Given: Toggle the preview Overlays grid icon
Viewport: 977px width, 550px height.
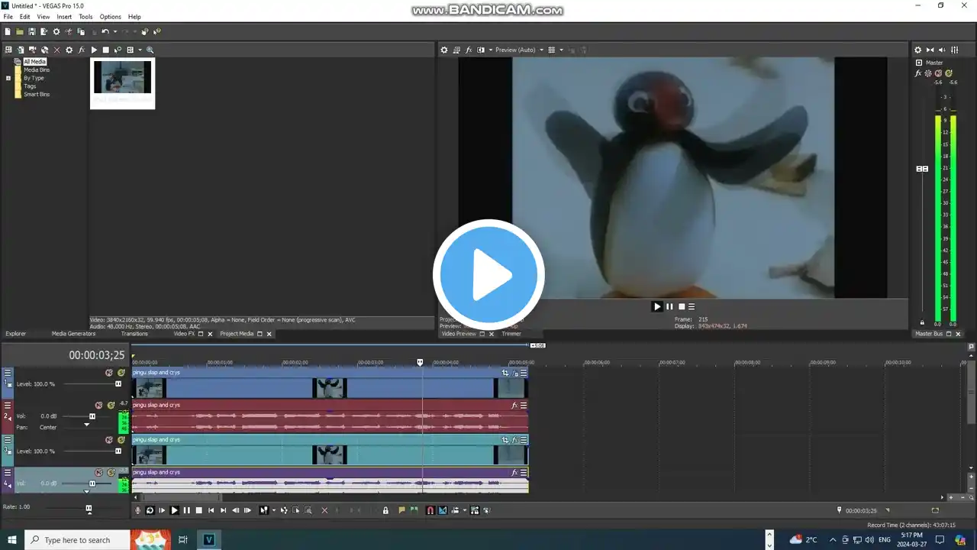Looking at the screenshot, I should (552, 50).
